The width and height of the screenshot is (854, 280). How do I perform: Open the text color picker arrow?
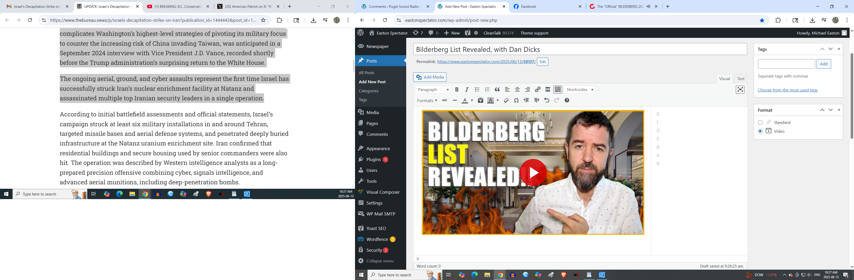(472, 101)
